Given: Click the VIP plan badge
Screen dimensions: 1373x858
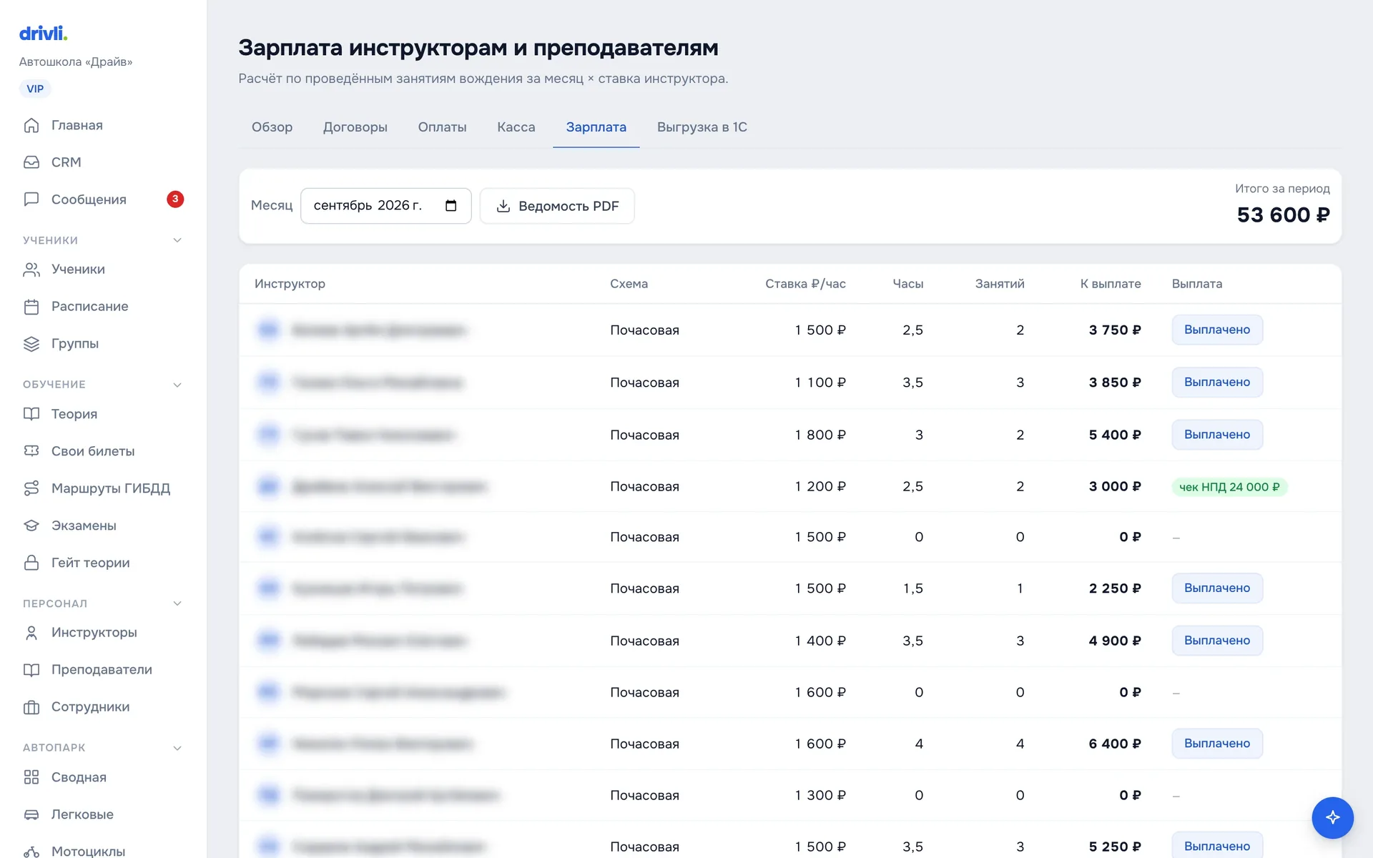Looking at the screenshot, I should tap(35, 89).
